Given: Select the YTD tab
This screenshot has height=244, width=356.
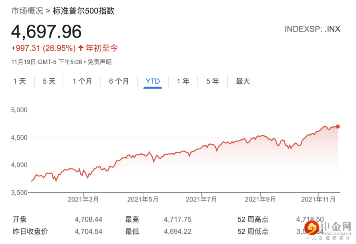Looking at the screenshot, I should pyautogui.click(x=153, y=81).
